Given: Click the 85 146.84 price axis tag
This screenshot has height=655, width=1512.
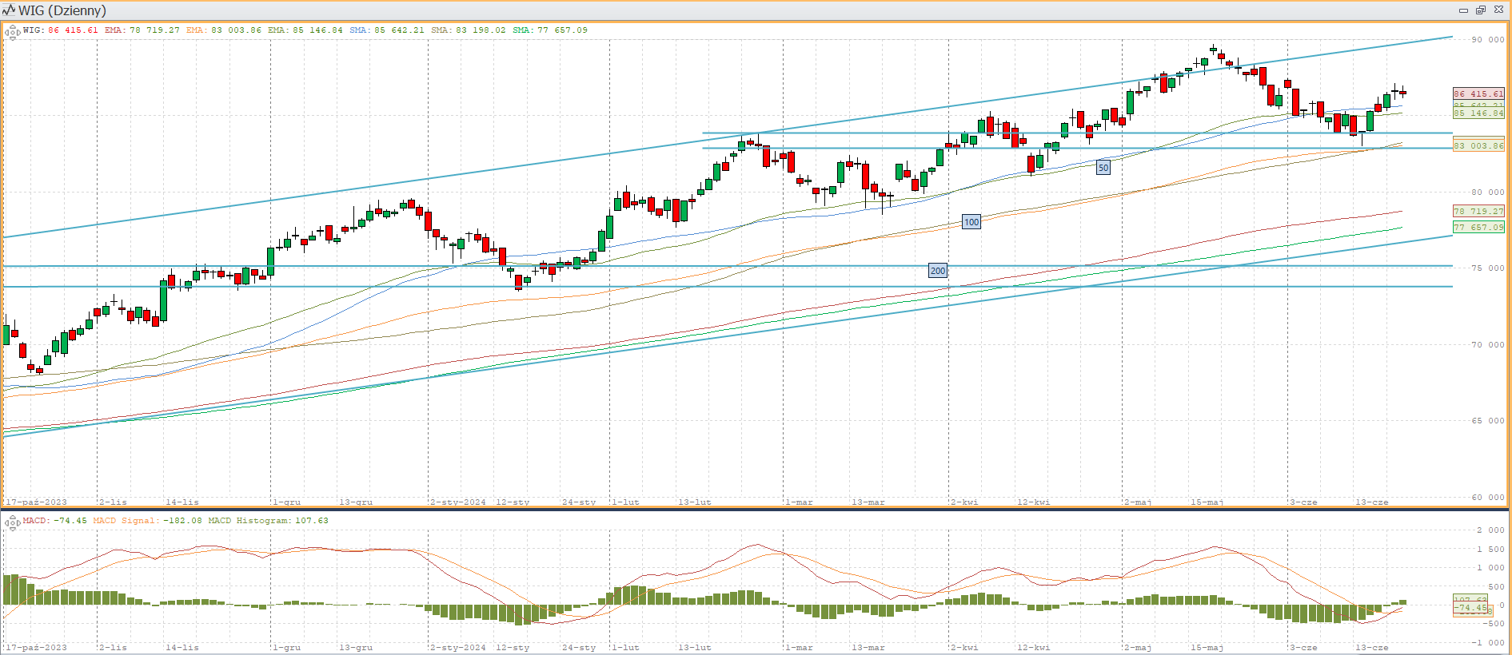Looking at the screenshot, I should pos(1478,113).
